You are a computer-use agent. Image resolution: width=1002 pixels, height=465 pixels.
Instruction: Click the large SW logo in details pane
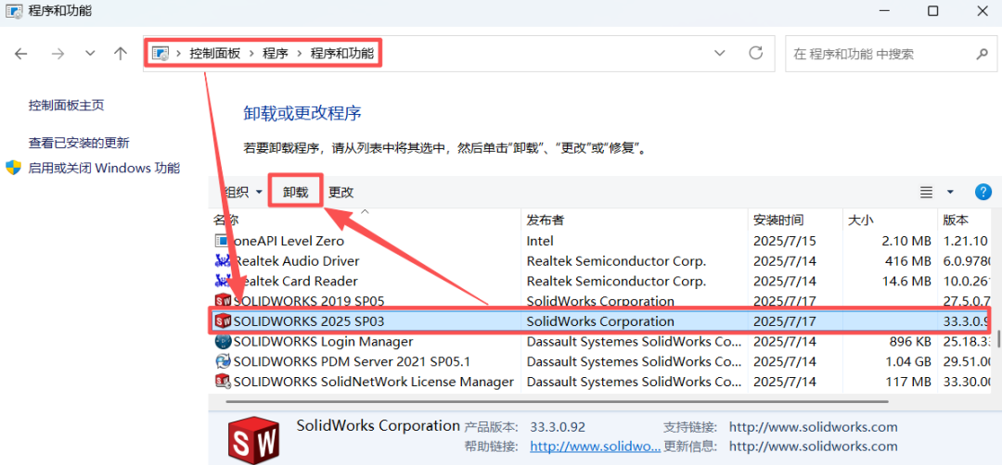pos(253,439)
